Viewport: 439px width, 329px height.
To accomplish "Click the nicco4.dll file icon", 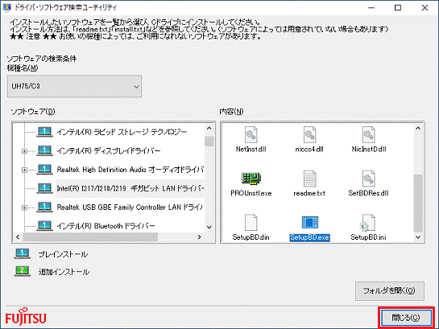I will pos(309,134).
